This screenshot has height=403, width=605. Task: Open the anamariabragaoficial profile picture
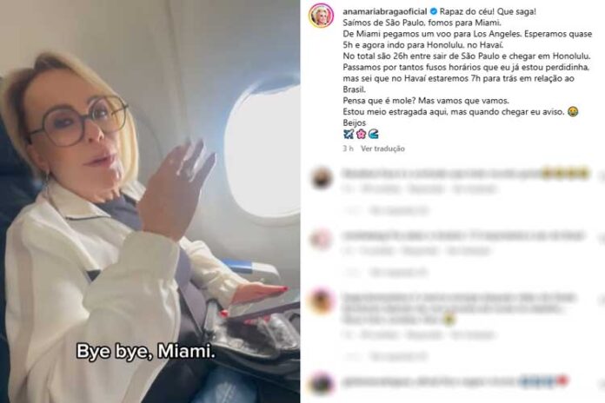tap(321, 16)
